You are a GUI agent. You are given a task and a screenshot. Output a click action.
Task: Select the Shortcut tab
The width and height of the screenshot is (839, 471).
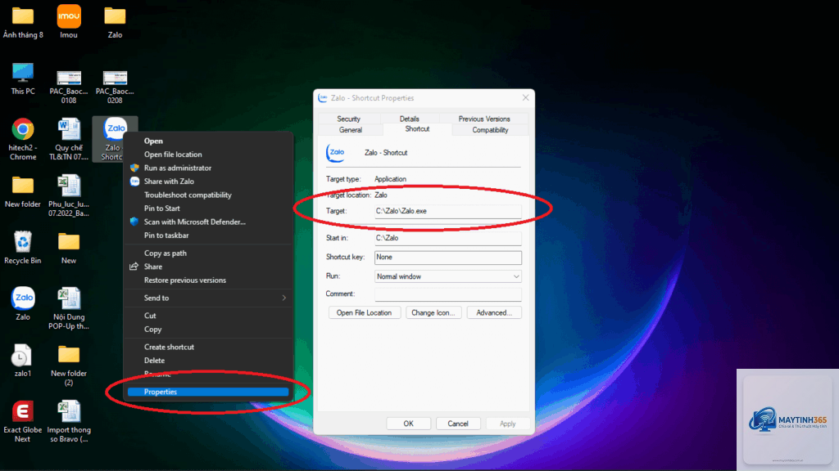coord(417,128)
